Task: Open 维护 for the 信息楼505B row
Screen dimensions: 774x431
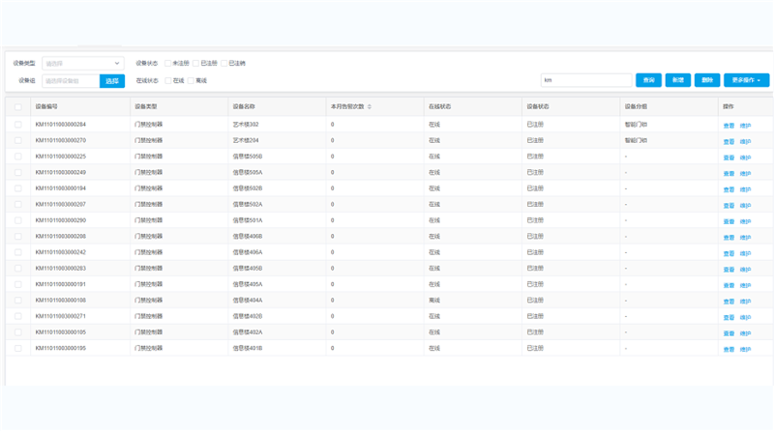Action: pyautogui.click(x=745, y=158)
